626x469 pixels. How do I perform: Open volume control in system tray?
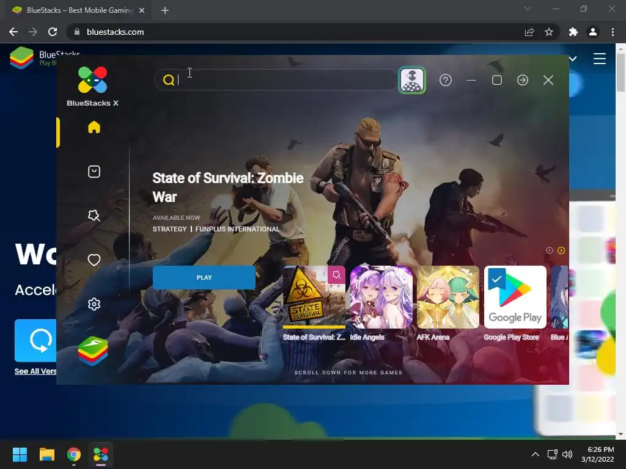coord(567,454)
